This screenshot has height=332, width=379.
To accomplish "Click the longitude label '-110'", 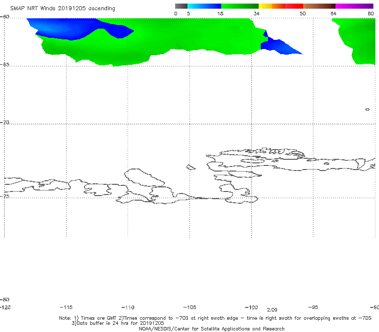I will click(x=128, y=307).
